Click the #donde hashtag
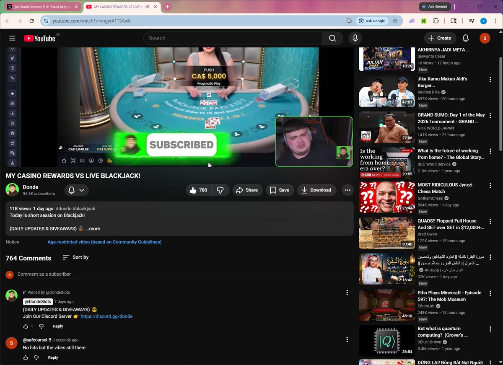The height and width of the screenshot is (365, 503). pos(63,209)
